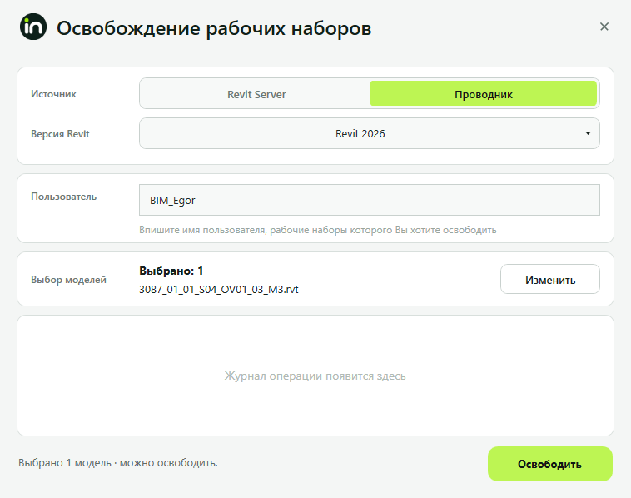Click status text 'Выбрано 1 модель · можно освободить.'
The height and width of the screenshot is (498, 631).
(118, 462)
